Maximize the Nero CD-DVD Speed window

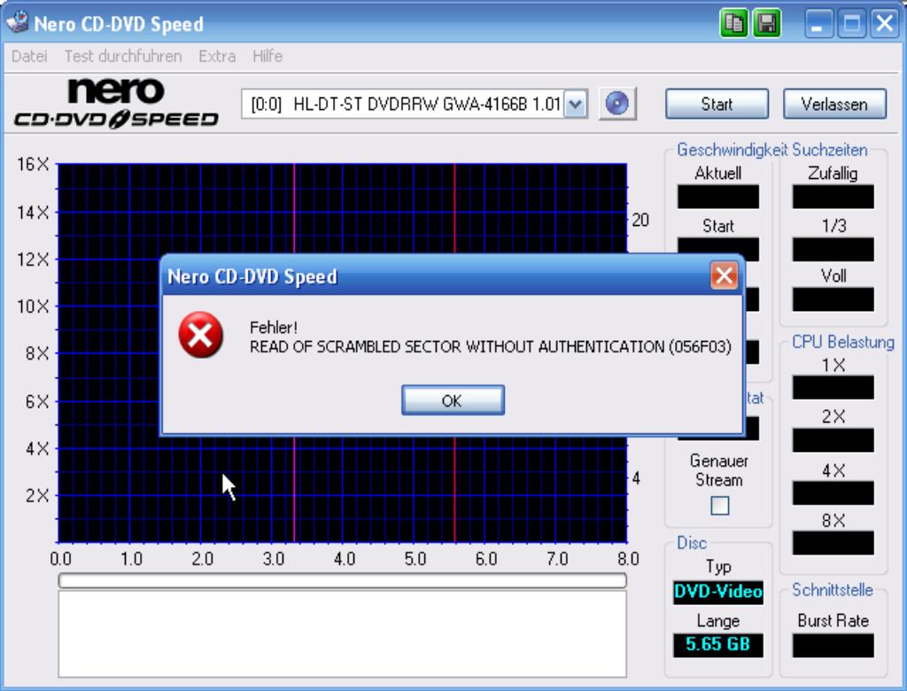[x=851, y=24]
